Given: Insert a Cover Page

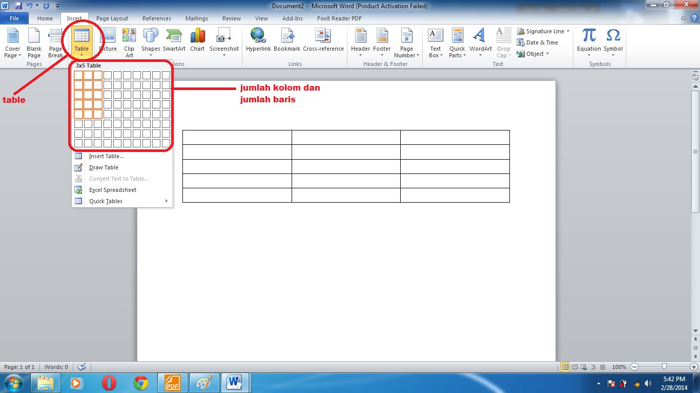Looking at the screenshot, I should coord(12,43).
